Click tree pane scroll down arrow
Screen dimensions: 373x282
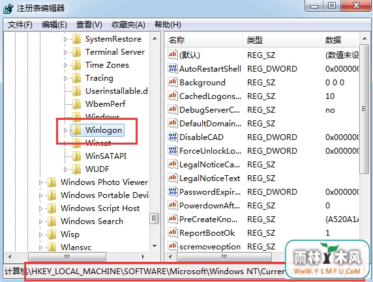tap(155, 246)
